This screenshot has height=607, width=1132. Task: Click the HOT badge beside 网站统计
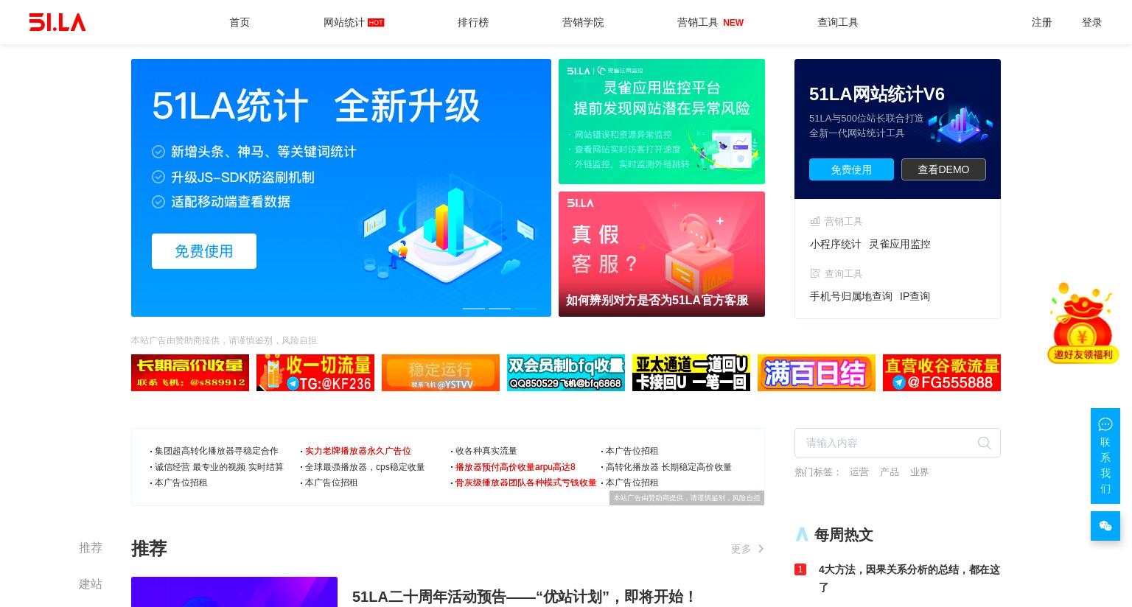(x=376, y=23)
